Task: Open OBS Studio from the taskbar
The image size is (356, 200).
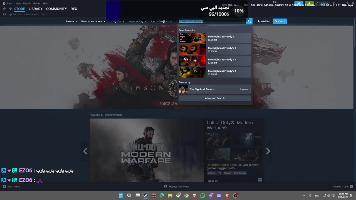Action: (x=235, y=196)
